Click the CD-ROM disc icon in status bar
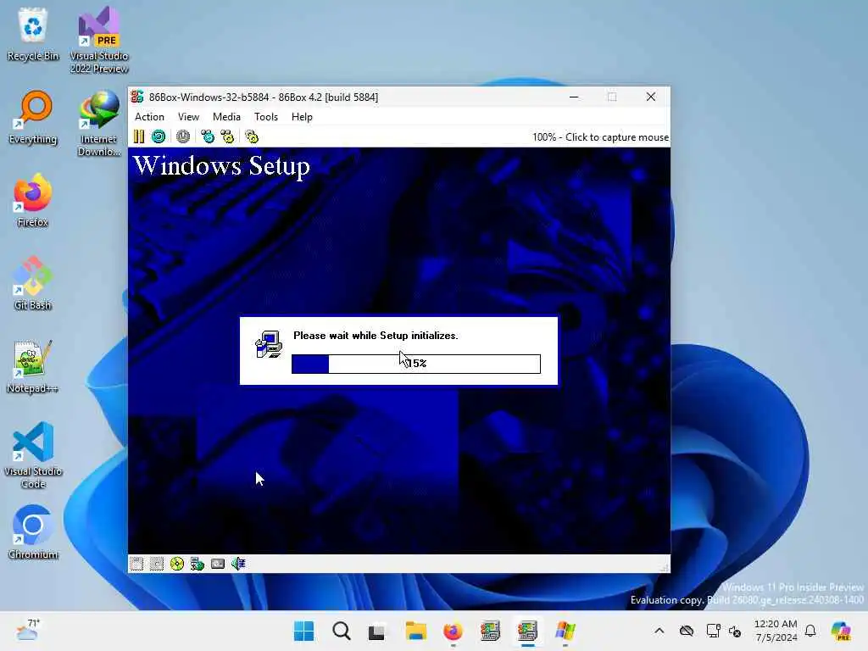This screenshot has height=651, width=868. (177, 564)
